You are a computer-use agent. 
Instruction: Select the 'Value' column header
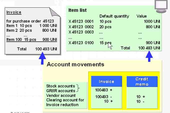tap(142, 16)
